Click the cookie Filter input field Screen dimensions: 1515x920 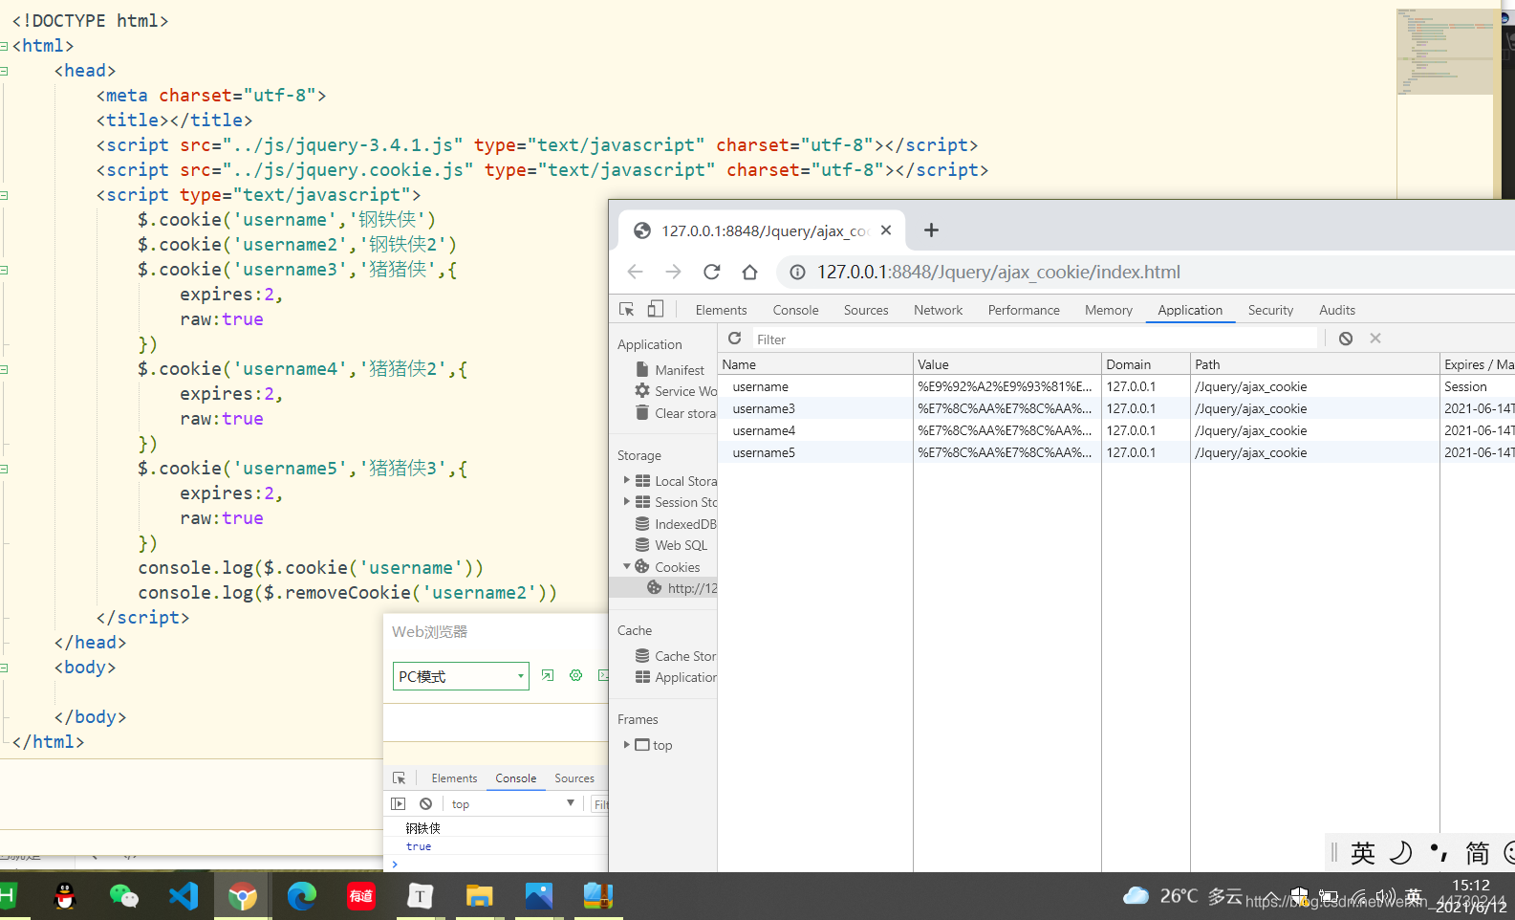click(x=1034, y=339)
